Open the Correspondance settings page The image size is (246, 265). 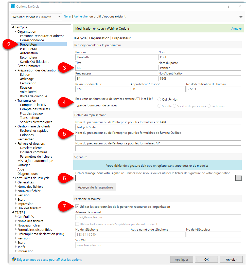coord(32,40)
